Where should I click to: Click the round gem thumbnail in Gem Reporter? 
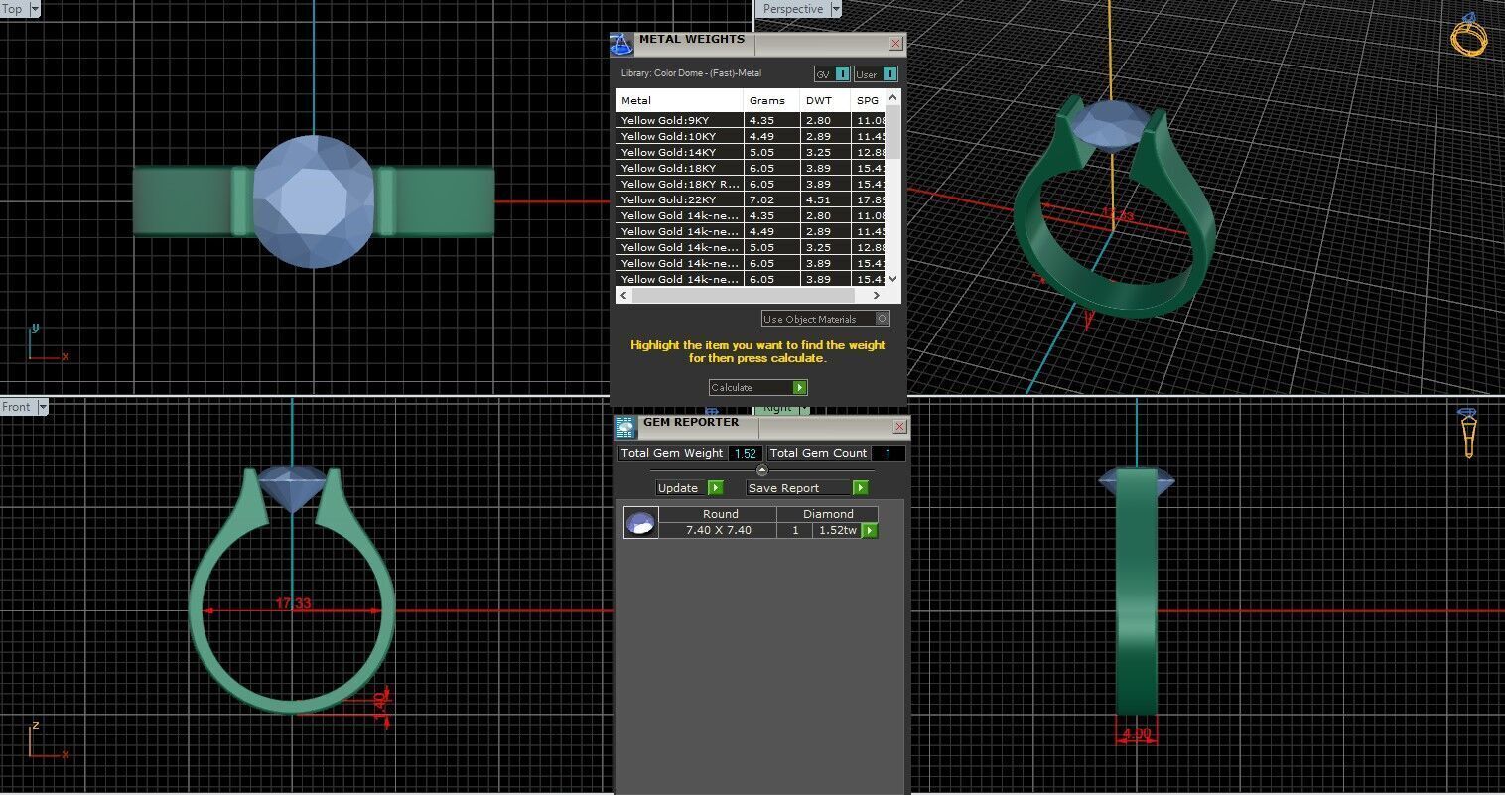[640, 522]
